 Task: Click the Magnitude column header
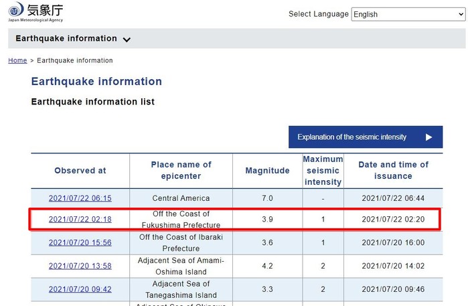coord(267,171)
